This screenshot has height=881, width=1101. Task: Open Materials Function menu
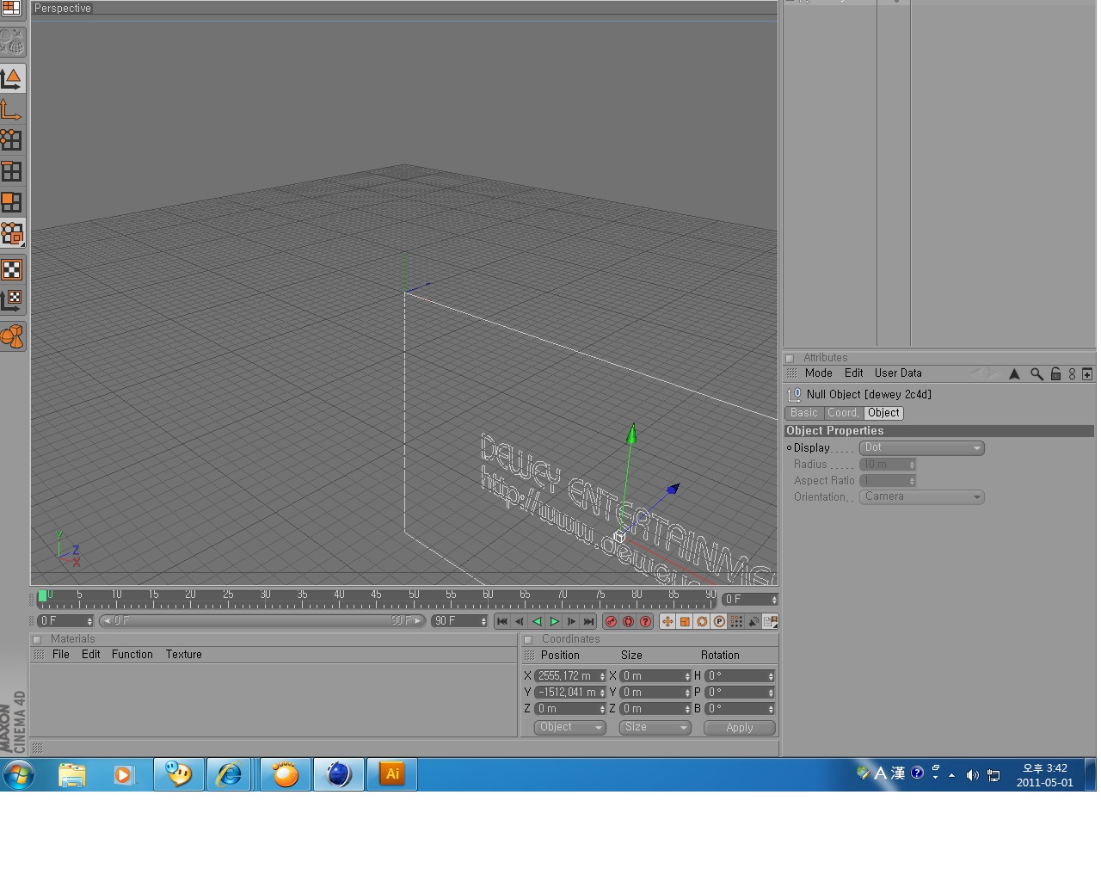132,655
